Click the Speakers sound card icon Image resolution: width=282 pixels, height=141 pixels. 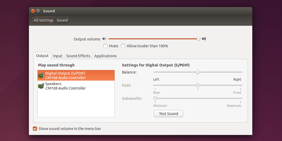[x=41, y=86]
